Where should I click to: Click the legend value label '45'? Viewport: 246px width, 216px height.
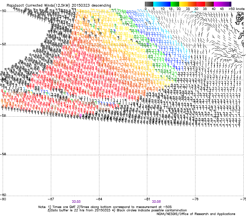point(222,9)
